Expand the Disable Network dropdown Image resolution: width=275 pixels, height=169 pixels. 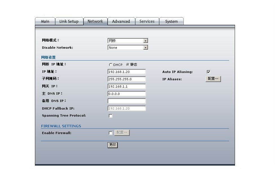(128, 48)
